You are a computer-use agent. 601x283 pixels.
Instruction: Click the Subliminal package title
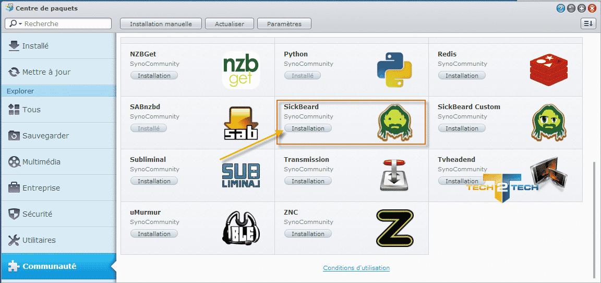click(148, 160)
